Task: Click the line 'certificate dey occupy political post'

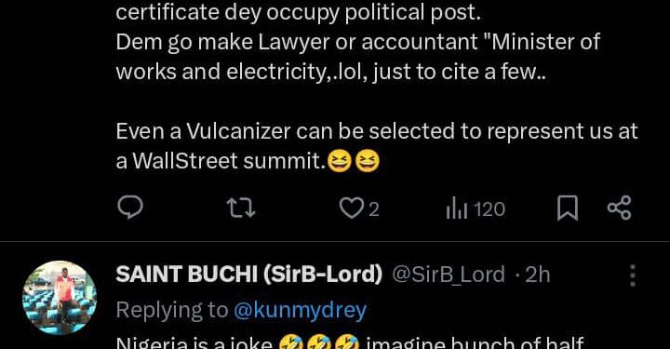Action: [x=299, y=13]
